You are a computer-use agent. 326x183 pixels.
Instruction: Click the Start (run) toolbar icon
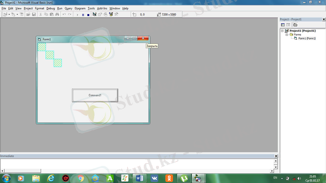point(77,15)
